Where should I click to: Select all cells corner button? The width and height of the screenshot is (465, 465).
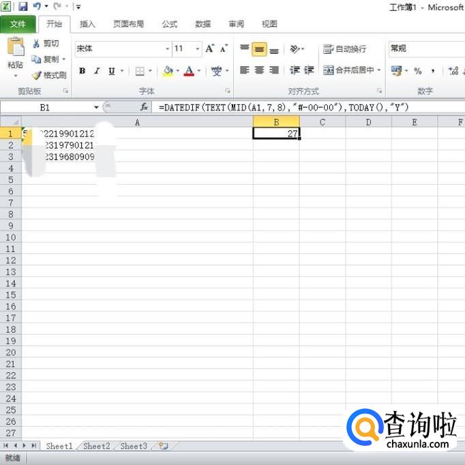[x=11, y=121]
